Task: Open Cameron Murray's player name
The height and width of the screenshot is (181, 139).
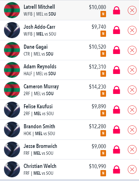Action: 41,86
